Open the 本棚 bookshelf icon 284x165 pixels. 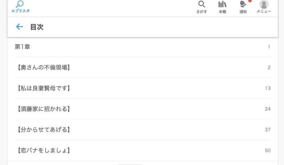(x=222, y=4)
